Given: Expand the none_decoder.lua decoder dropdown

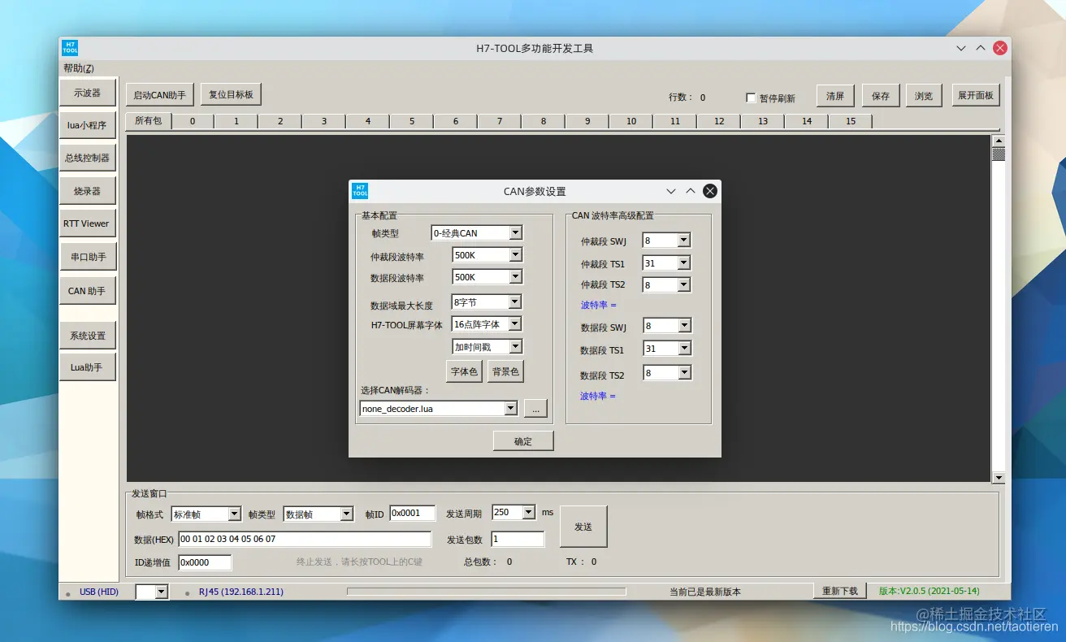Looking at the screenshot, I should (510, 409).
